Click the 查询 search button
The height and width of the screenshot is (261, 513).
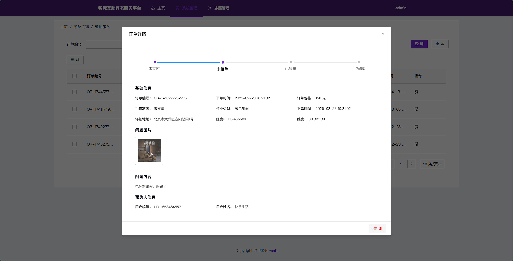[419, 44]
